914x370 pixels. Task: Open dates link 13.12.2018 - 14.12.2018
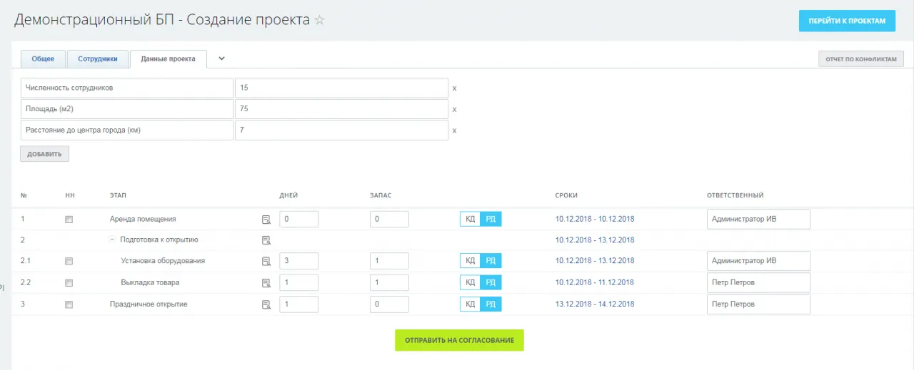[594, 304]
